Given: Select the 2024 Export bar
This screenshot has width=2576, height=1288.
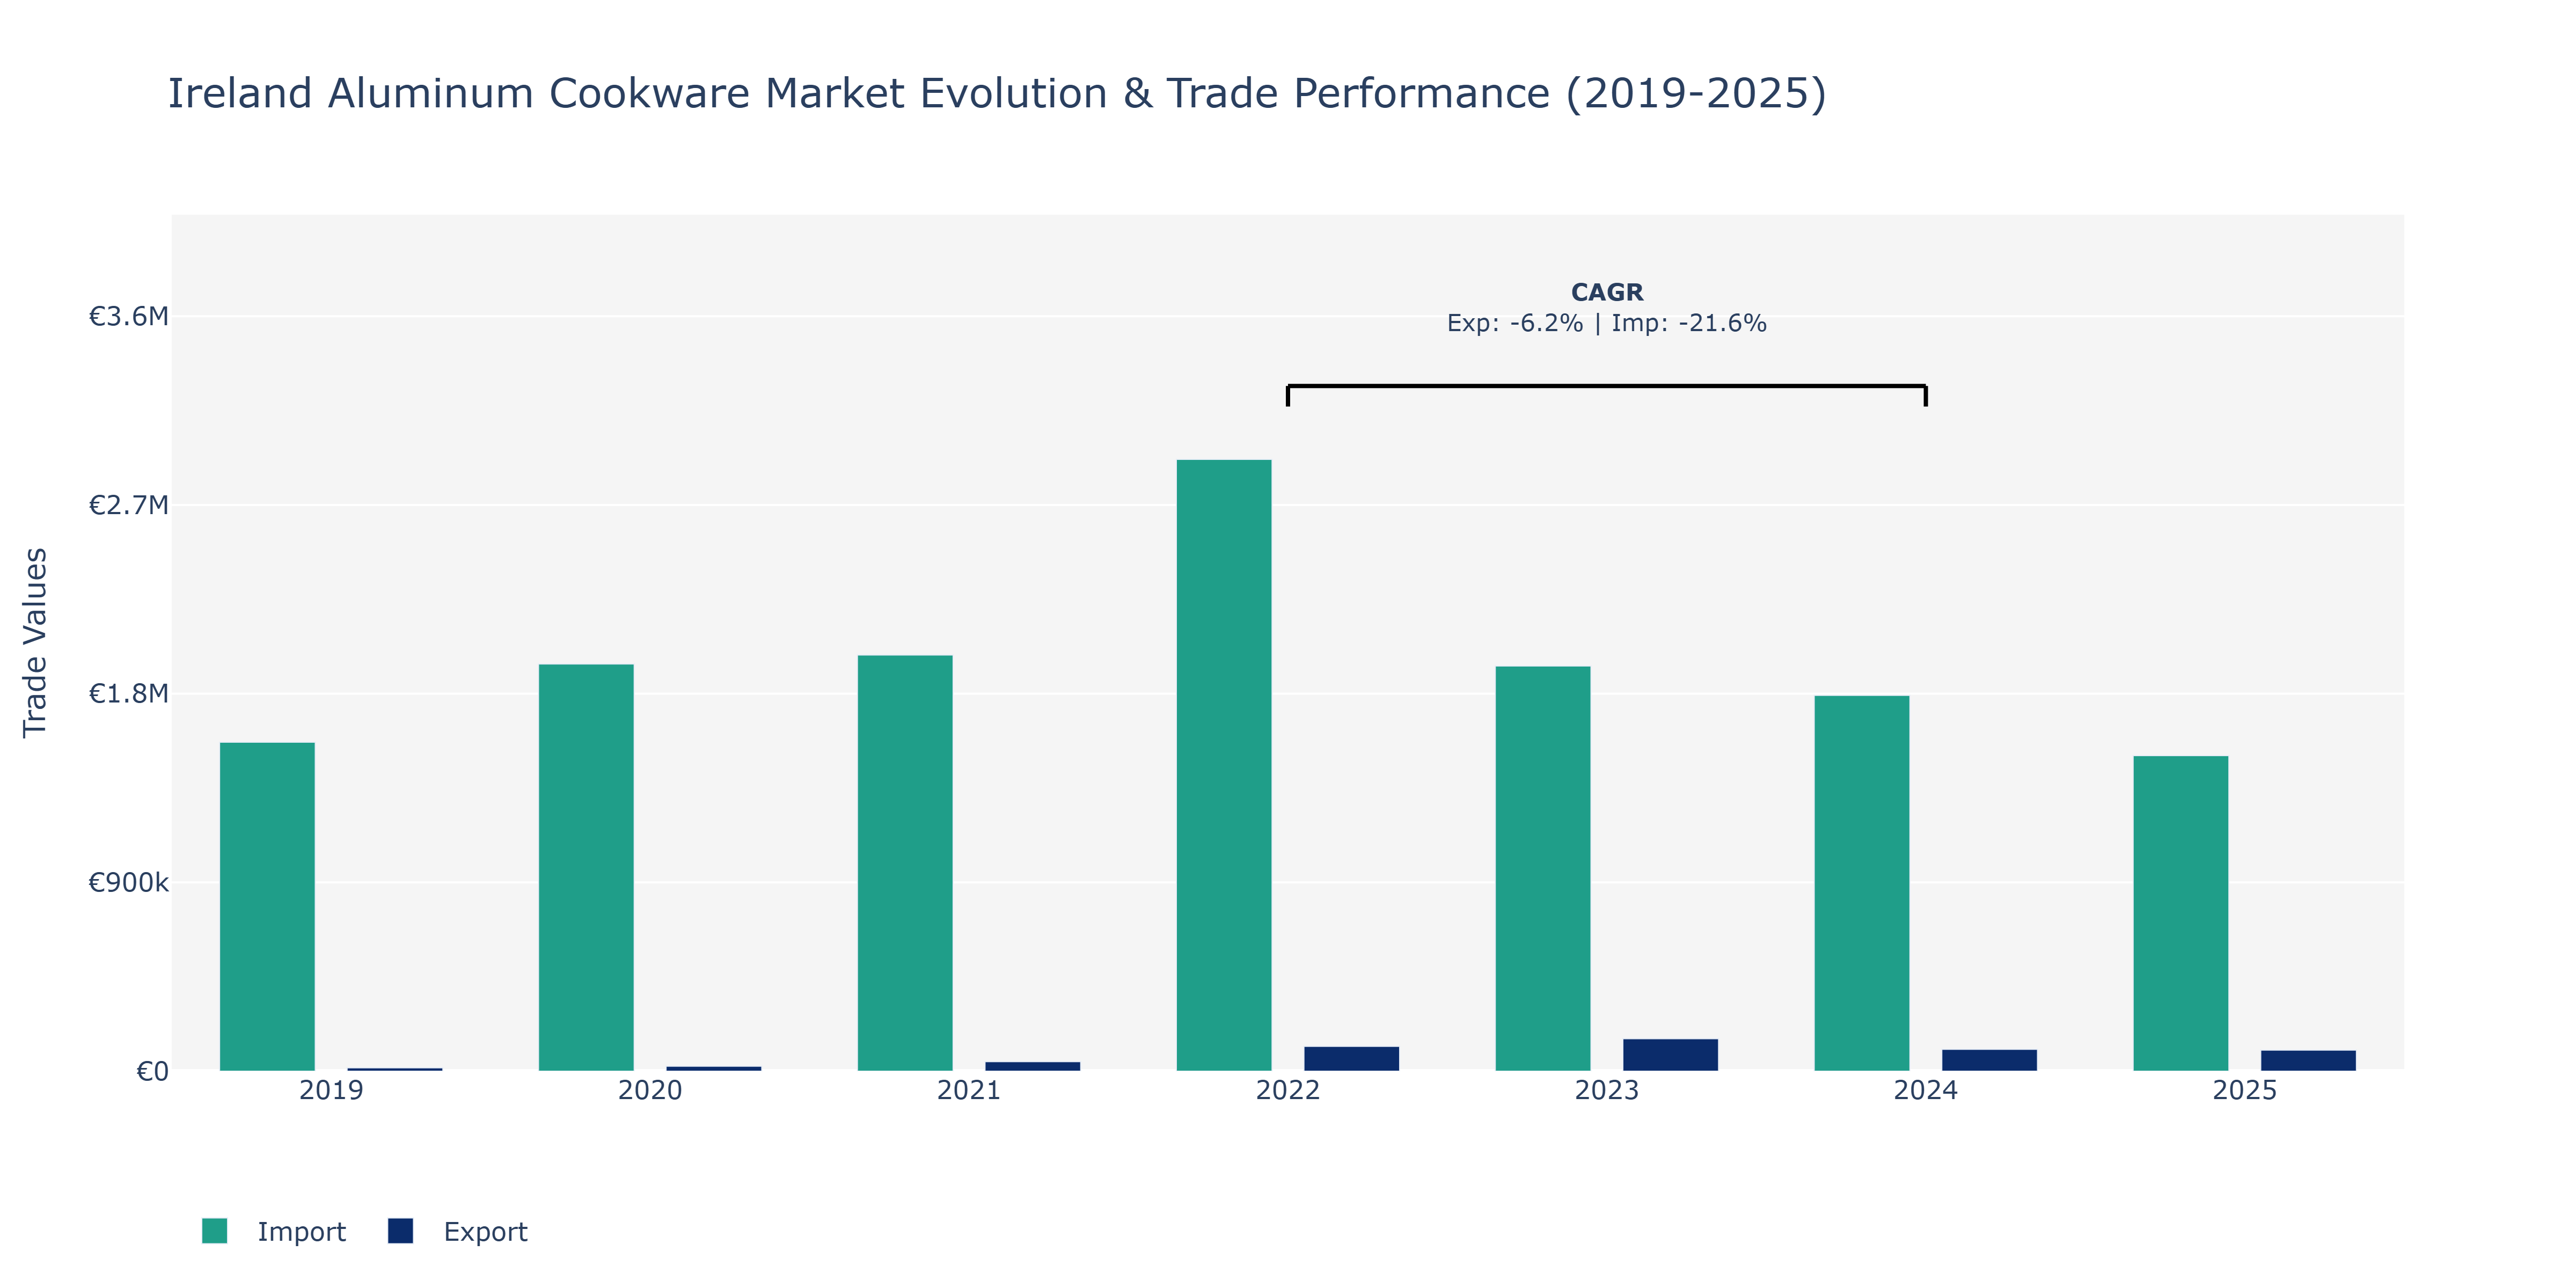Looking at the screenshot, I should click(1989, 1060).
